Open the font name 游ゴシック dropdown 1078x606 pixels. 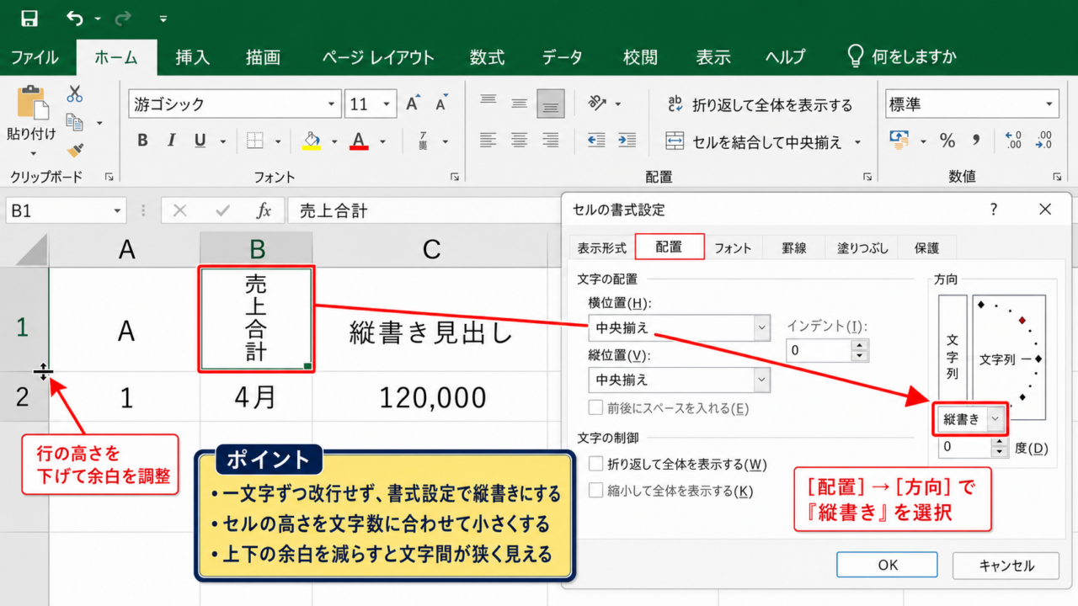332,104
